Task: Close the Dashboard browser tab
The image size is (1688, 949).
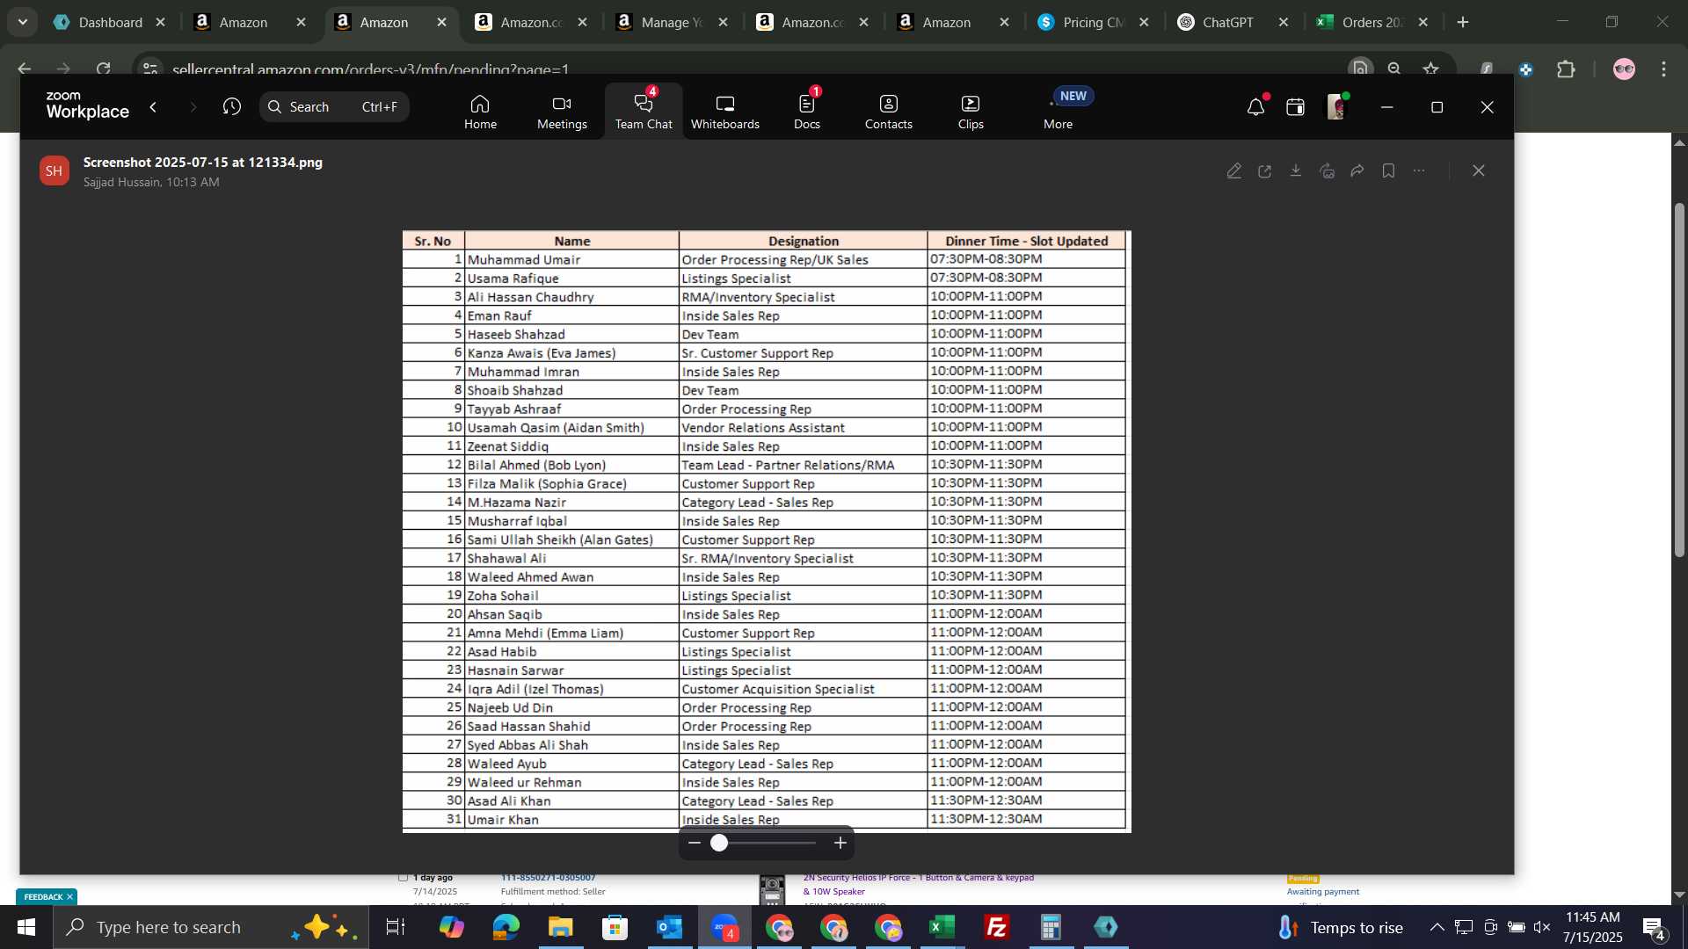Action: coord(160,22)
